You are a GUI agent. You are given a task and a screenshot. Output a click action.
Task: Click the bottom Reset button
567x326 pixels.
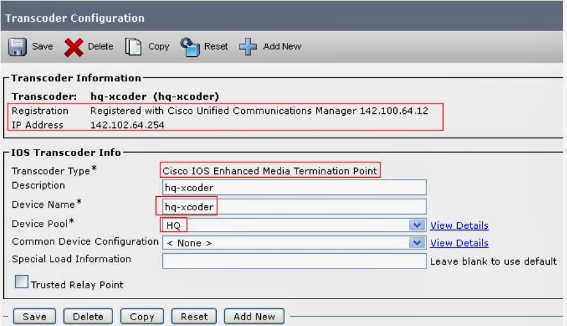(x=194, y=316)
